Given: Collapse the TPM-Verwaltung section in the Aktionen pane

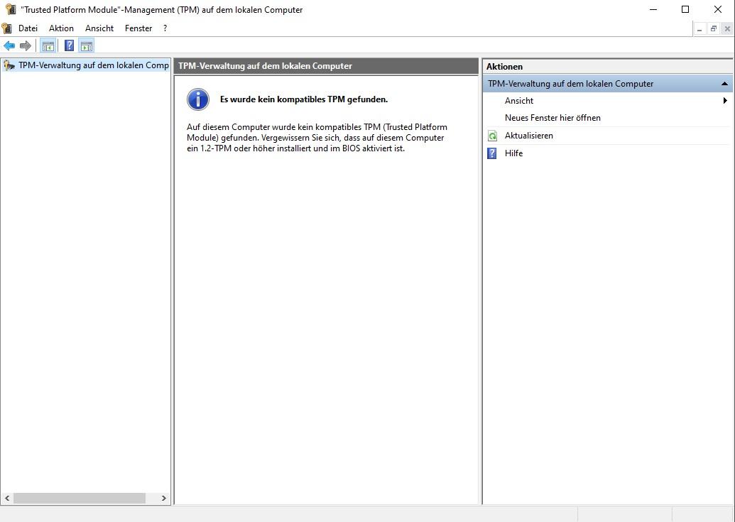Looking at the screenshot, I should point(724,84).
